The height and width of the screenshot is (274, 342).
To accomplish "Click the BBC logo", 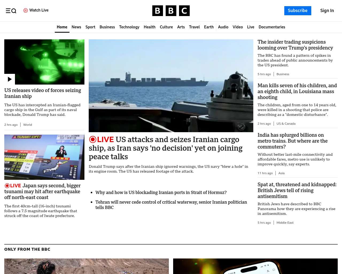I will pos(171,11).
